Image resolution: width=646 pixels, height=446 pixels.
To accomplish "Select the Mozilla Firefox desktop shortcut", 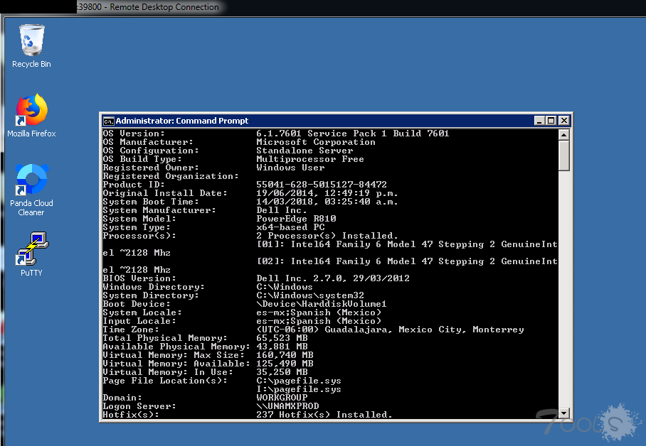I will point(32,116).
